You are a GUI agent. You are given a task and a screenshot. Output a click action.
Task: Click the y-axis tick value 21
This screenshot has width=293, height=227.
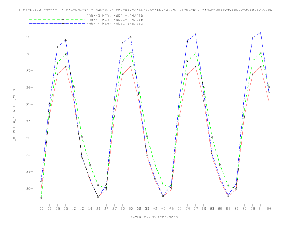pos(28,172)
